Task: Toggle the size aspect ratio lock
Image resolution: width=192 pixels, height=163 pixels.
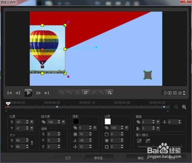Action: point(32,143)
